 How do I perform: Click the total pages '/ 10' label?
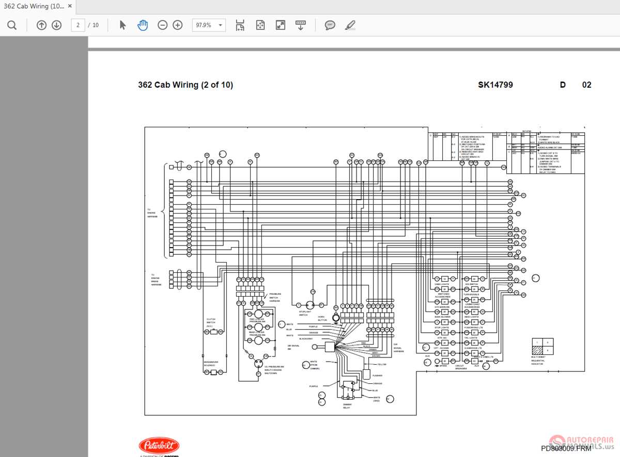[x=94, y=25]
